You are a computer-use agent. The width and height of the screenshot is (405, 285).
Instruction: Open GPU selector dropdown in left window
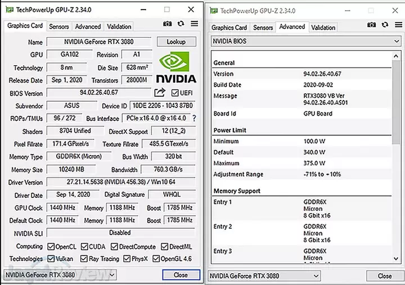click(x=60, y=275)
